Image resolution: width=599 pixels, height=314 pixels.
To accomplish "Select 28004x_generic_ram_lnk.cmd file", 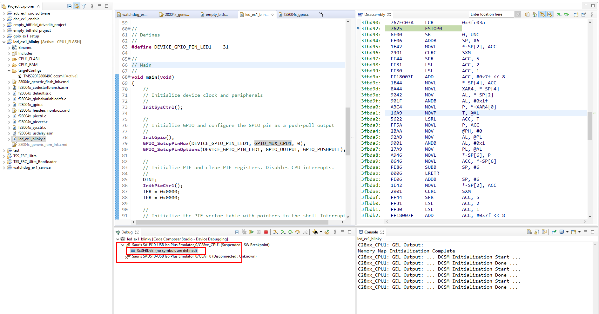I will tap(43, 145).
